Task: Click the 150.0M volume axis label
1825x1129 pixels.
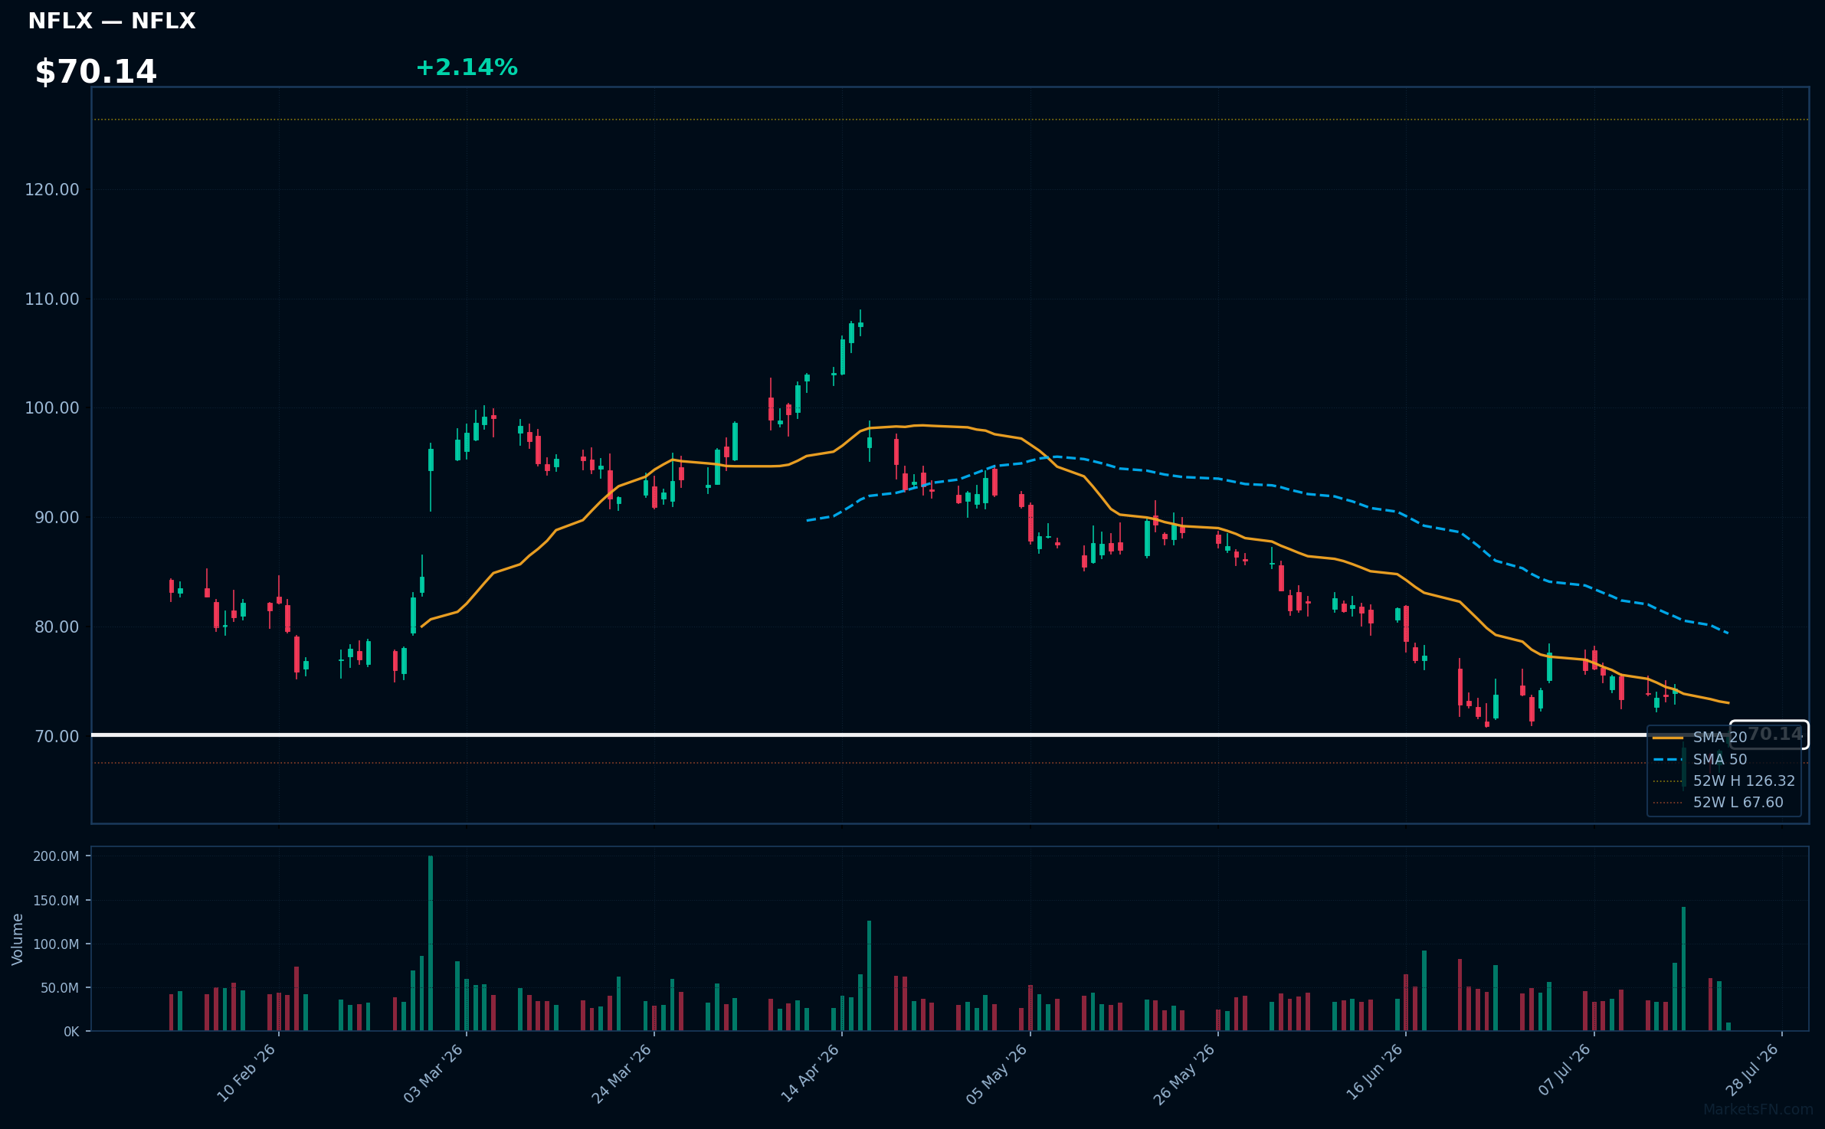Action: (x=56, y=900)
